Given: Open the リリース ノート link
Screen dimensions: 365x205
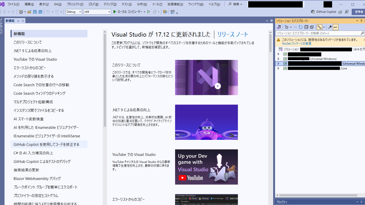Looking at the screenshot, I should click(233, 35).
